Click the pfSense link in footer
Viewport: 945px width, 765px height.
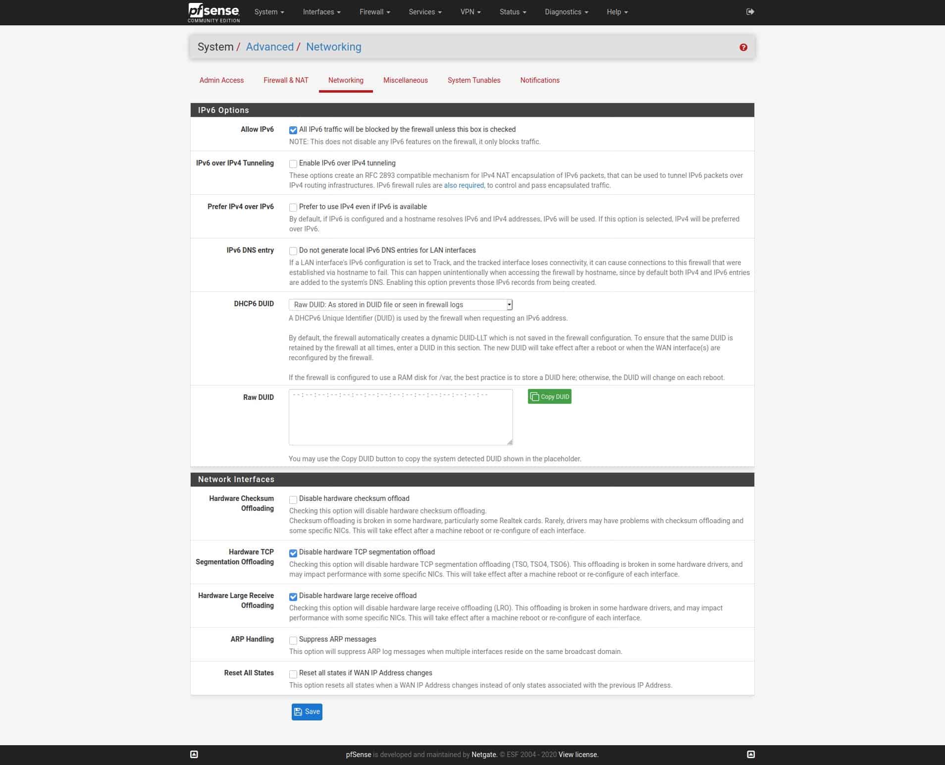pyautogui.click(x=358, y=755)
